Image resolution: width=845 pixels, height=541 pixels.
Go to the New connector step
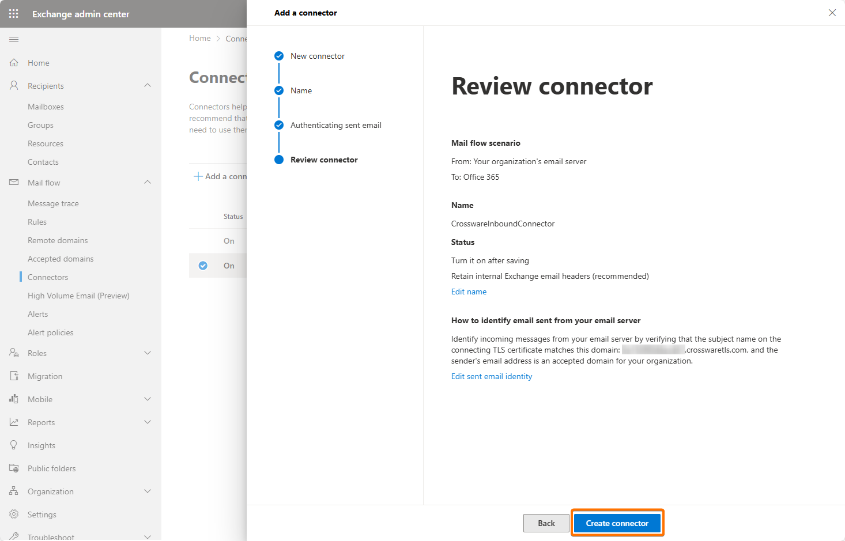point(317,56)
